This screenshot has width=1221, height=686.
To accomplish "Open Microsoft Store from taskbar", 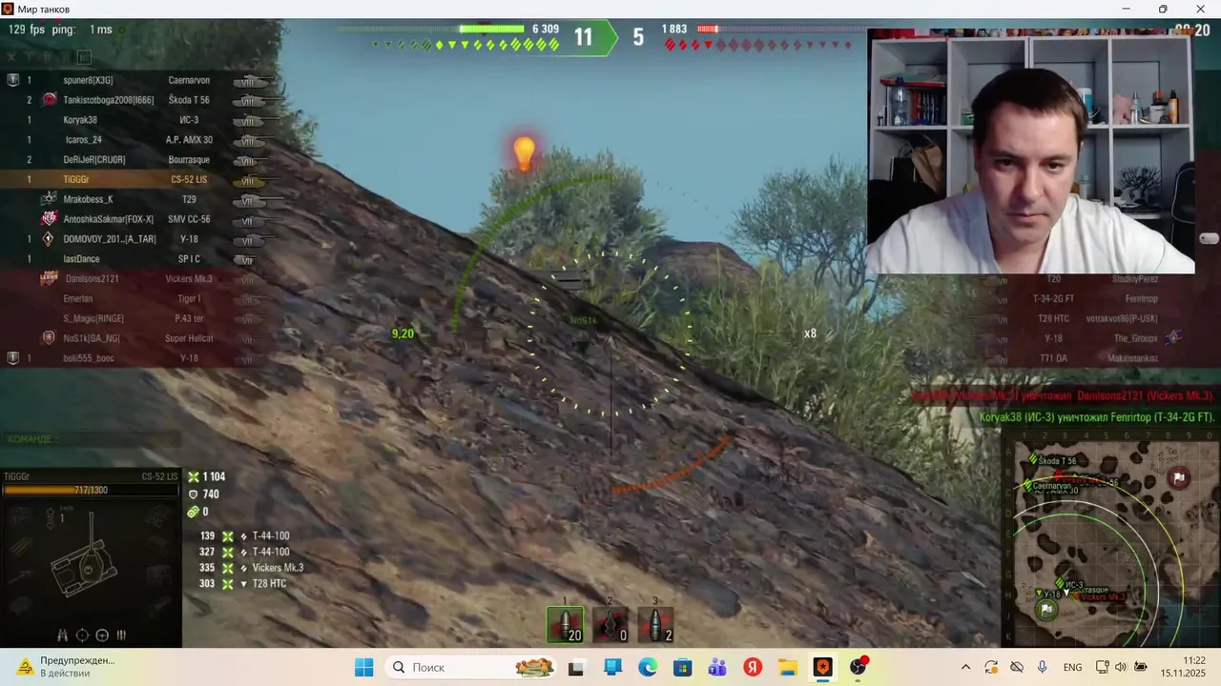I will pos(683,667).
